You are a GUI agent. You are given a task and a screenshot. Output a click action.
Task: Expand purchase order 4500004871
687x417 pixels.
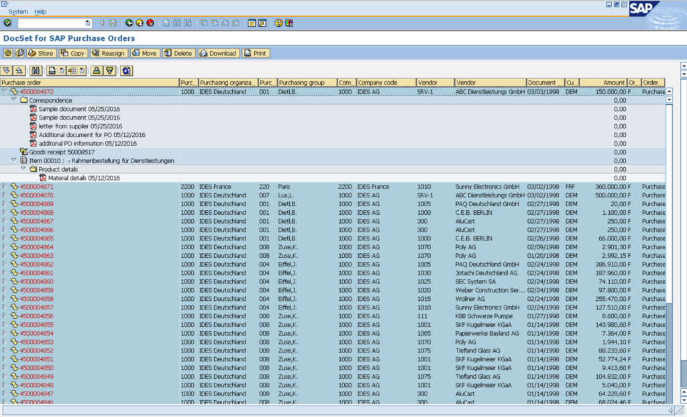(5, 186)
